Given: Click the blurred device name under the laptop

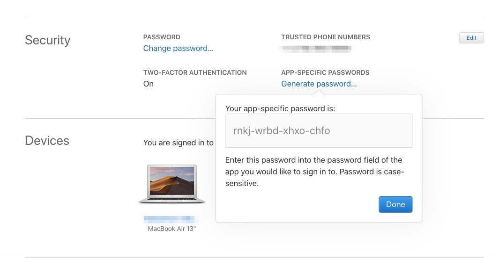Looking at the screenshot, I should click(x=171, y=219).
